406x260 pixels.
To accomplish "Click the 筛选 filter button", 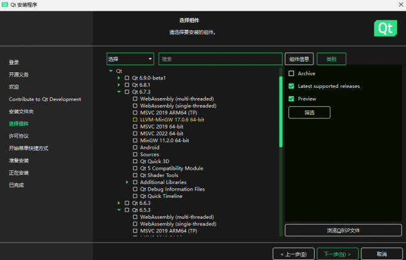I will [x=309, y=112].
